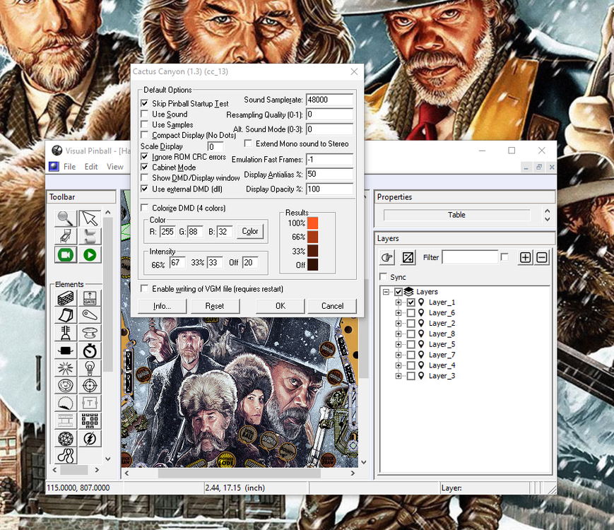614x530 pixels.
Task: Toggle the green camera backglass view
Action: click(66, 255)
